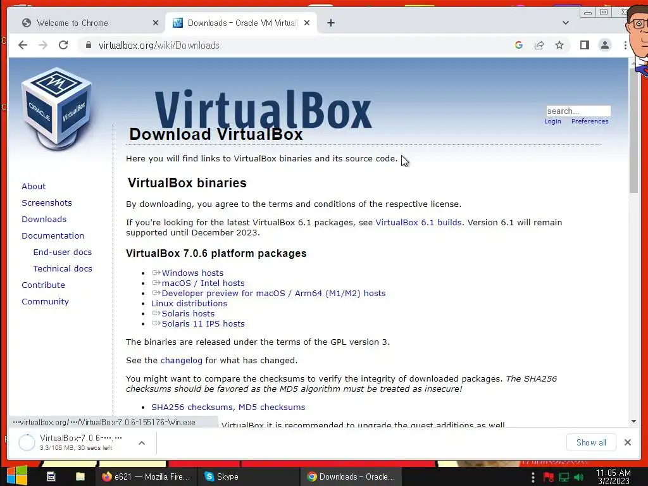Open Community in the sidebar

point(45,302)
